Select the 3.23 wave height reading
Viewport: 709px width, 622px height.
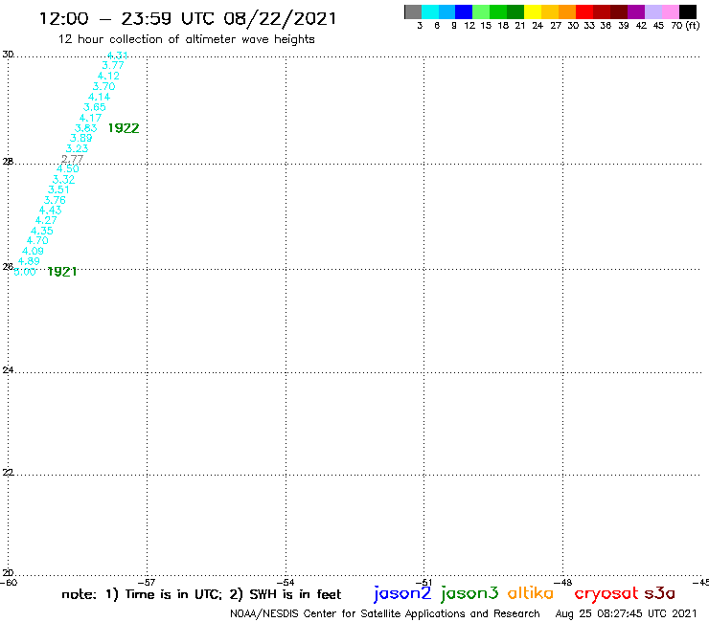pyautogui.click(x=77, y=148)
